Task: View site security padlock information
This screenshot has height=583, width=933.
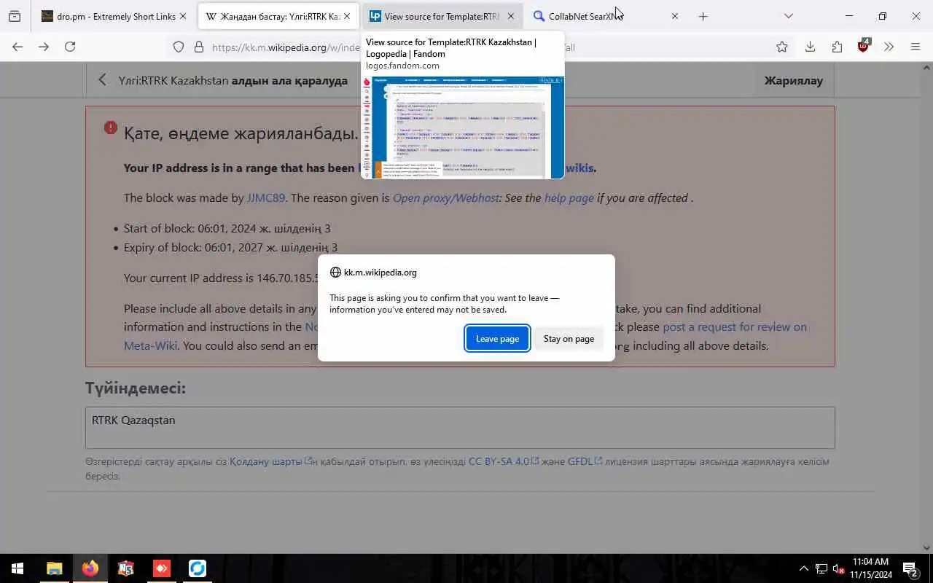Action: 198,47
